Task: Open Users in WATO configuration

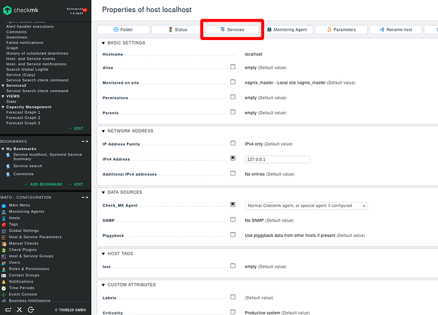Action: [x=15, y=262]
